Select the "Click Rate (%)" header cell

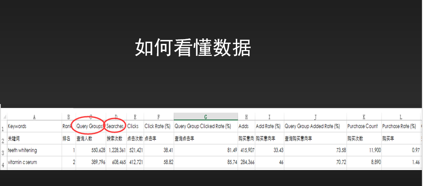pos(157,127)
